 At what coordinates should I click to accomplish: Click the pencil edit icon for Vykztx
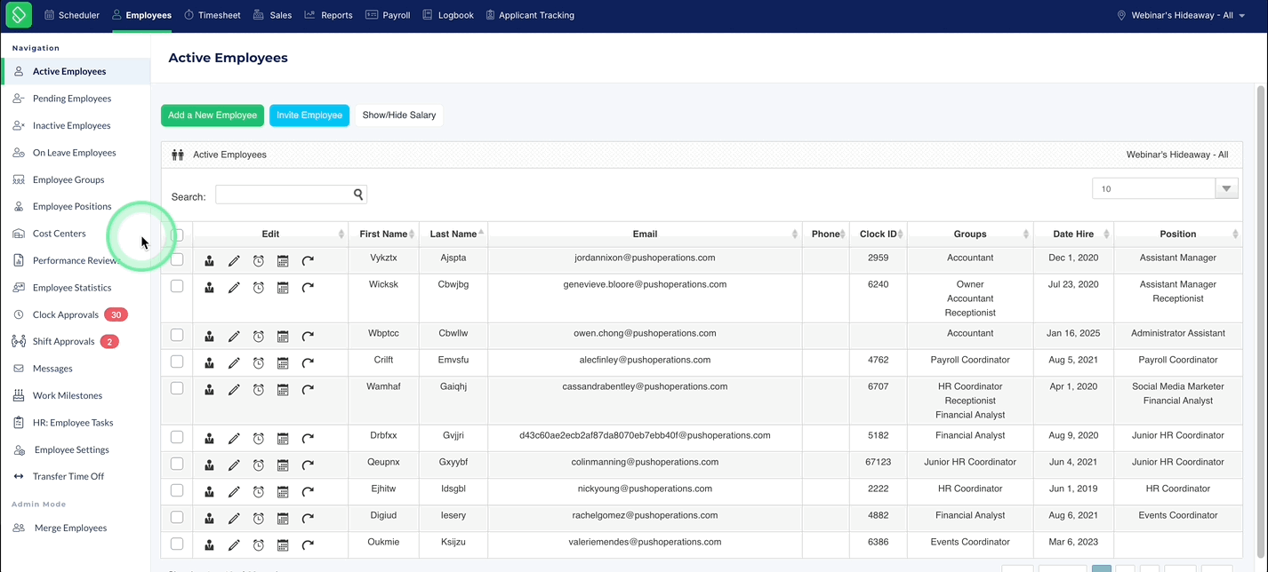pyautogui.click(x=234, y=261)
